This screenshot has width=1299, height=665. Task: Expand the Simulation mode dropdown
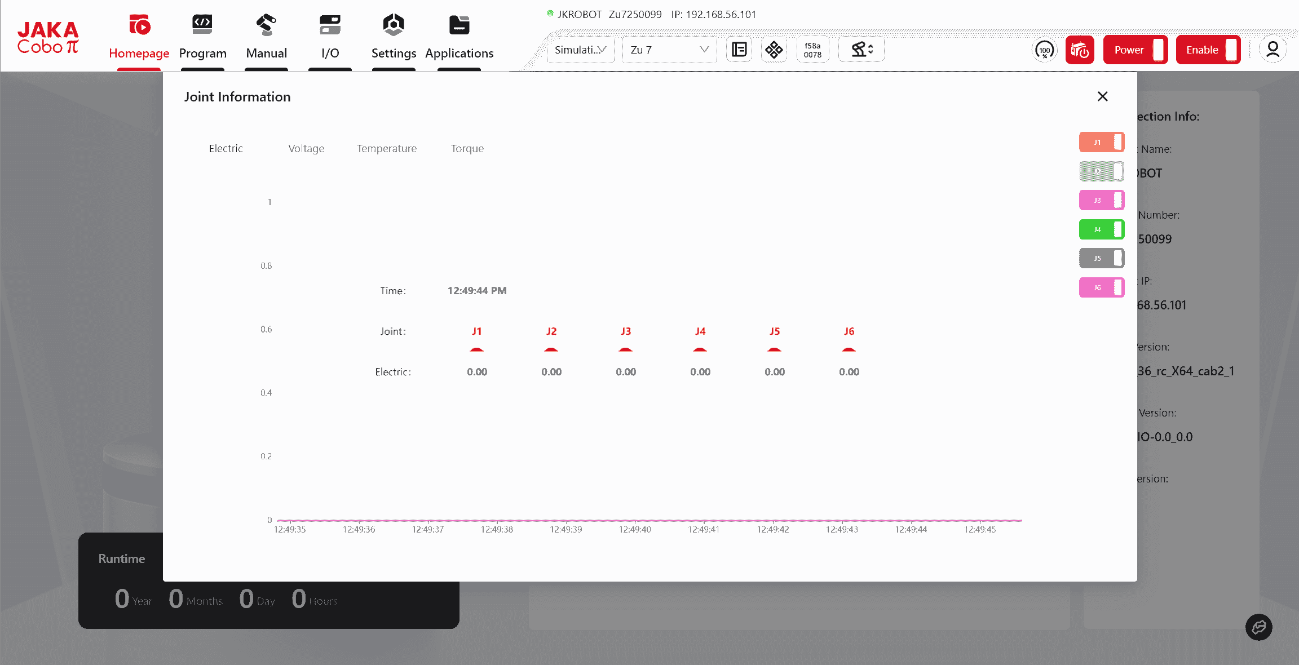(x=580, y=50)
